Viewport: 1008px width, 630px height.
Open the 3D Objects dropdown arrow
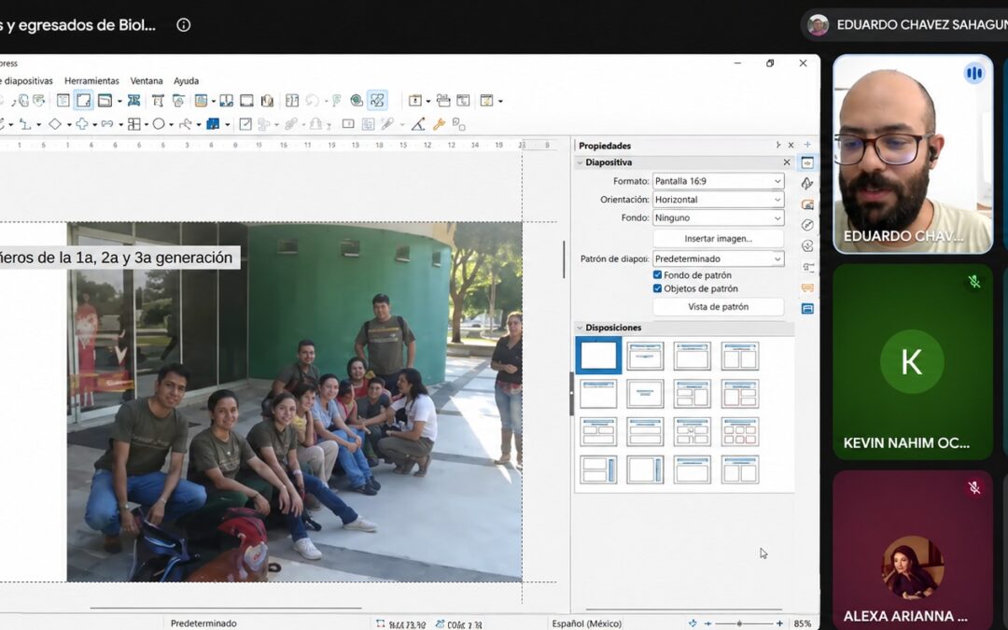point(228,125)
